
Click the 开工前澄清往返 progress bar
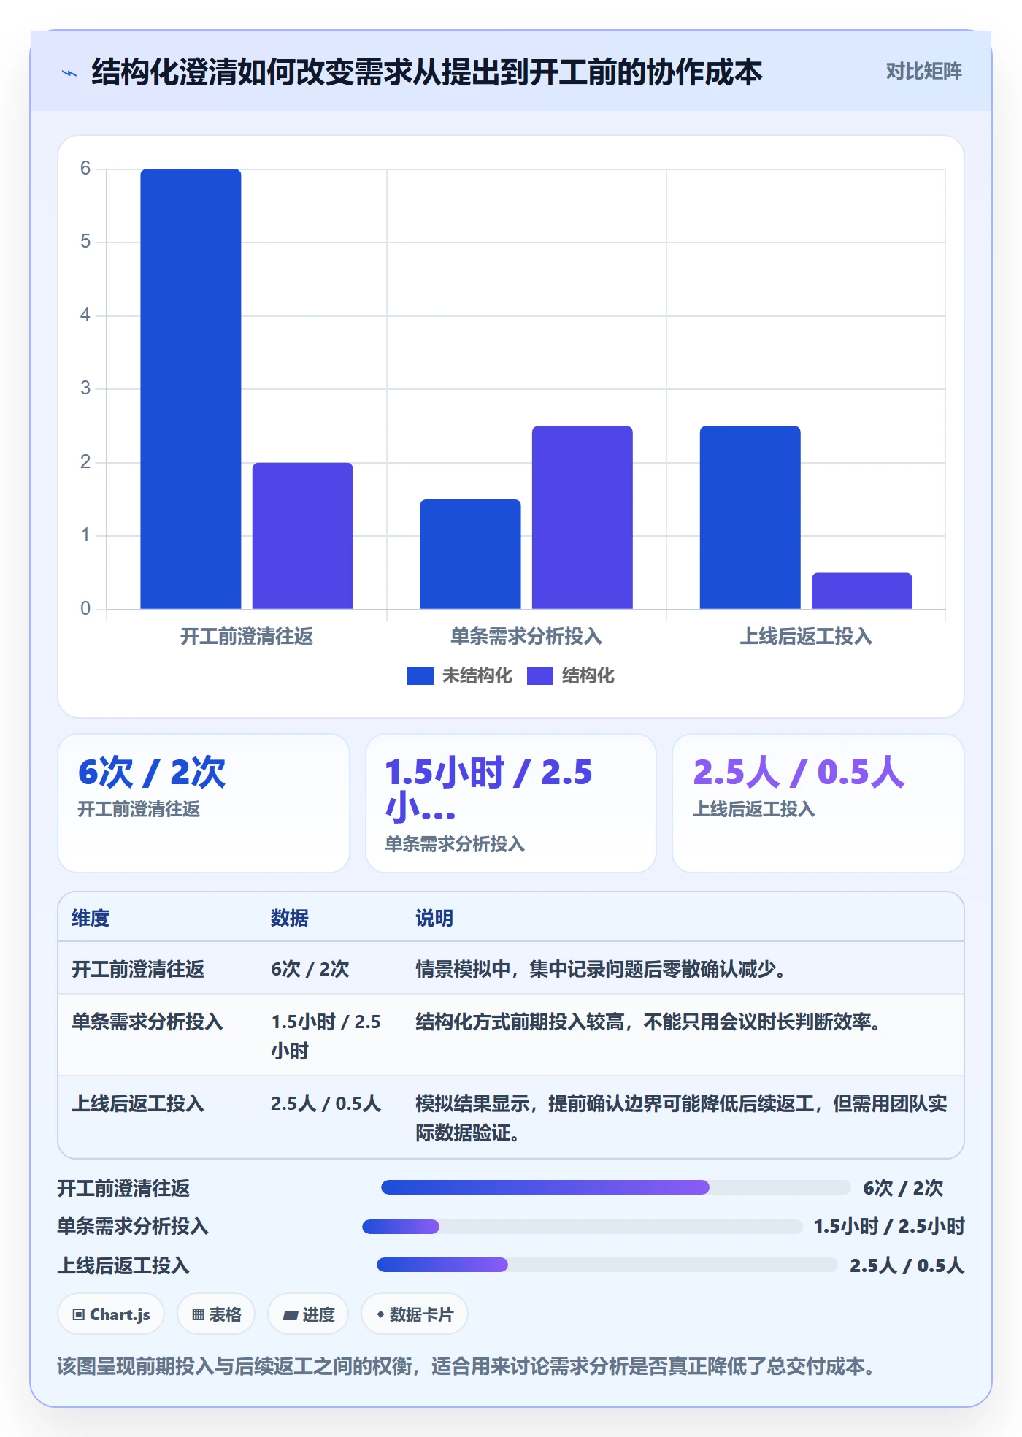coord(615,1187)
